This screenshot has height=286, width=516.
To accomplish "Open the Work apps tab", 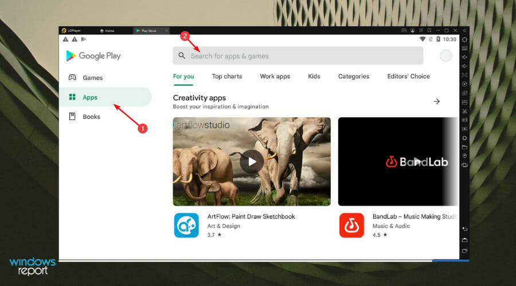I will 275,76.
